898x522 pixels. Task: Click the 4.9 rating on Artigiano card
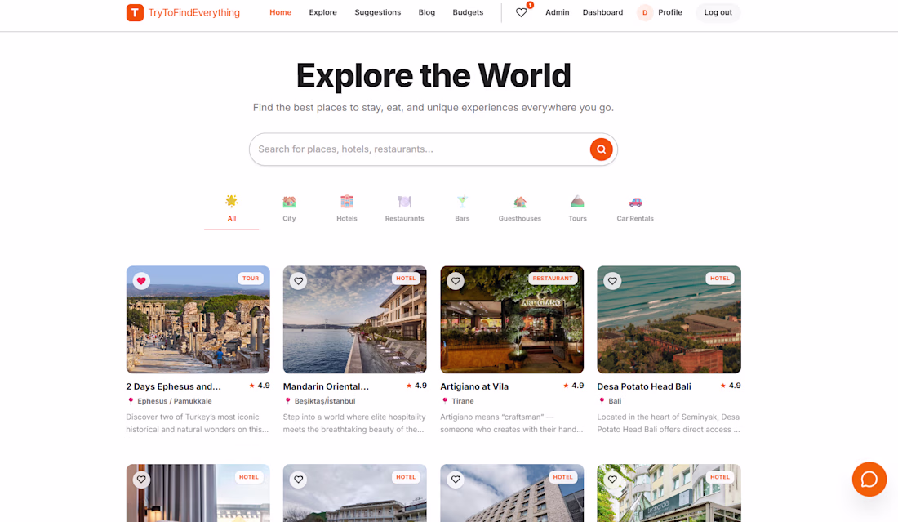tap(574, 386)
